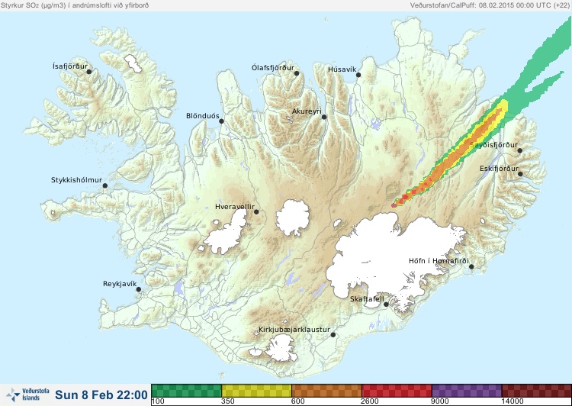Click the Reykjavík city marker dot

[139, 289]
